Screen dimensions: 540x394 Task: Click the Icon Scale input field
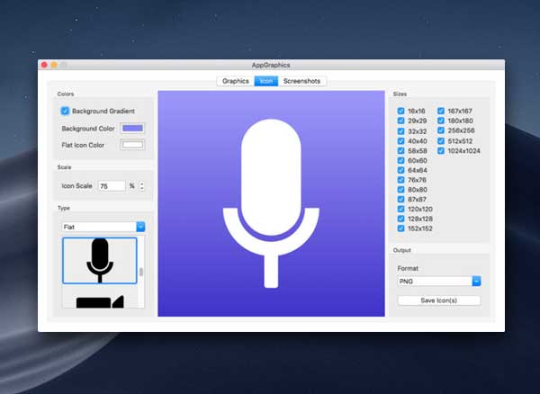pyautogui.click(x=112, y=186)
